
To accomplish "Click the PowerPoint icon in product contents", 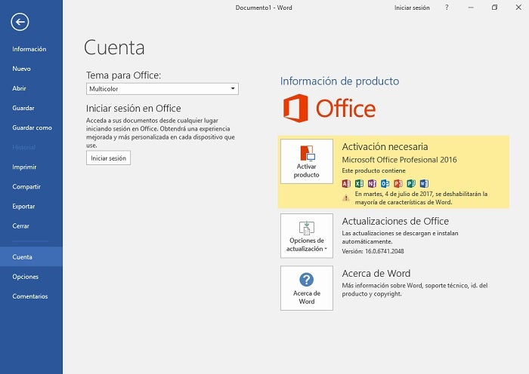I will 398,183.
